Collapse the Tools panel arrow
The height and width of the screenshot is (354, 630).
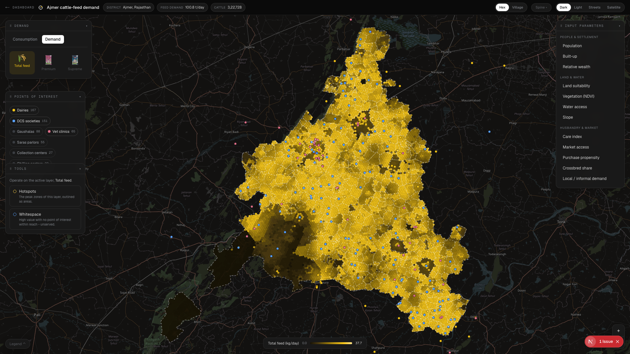(x=80, y=169)
